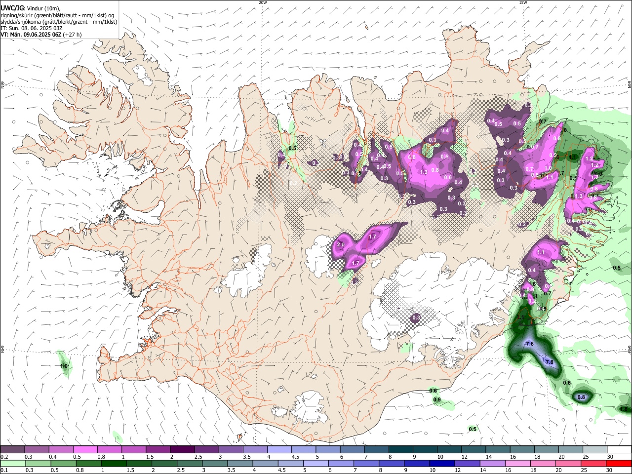Click the '0.4' label on the purple scale
632x474 pixels.
click(x=53, y=457)
